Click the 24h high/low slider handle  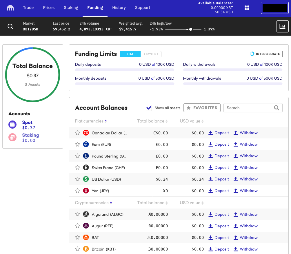pyautogui.click(x=191, y=29)
